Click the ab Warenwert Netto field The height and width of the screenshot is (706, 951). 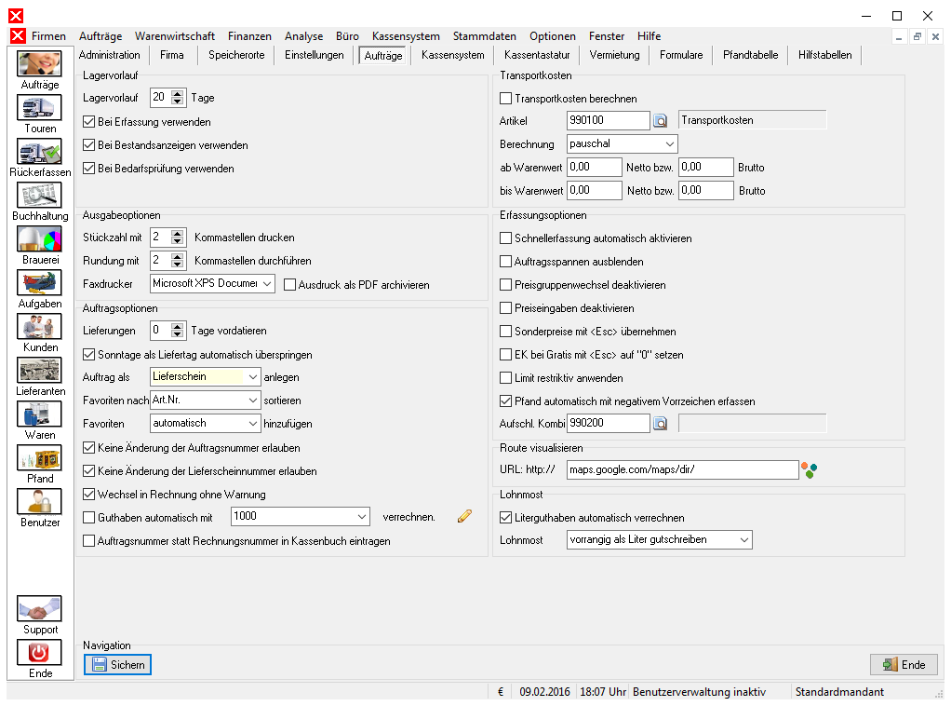click(x=595, y=168)
